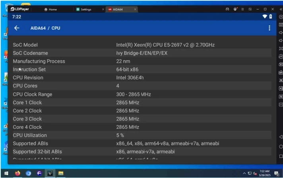Select the Core 2 Clock row label
Viewport: 283px width, 178px height.
point(27,111)
